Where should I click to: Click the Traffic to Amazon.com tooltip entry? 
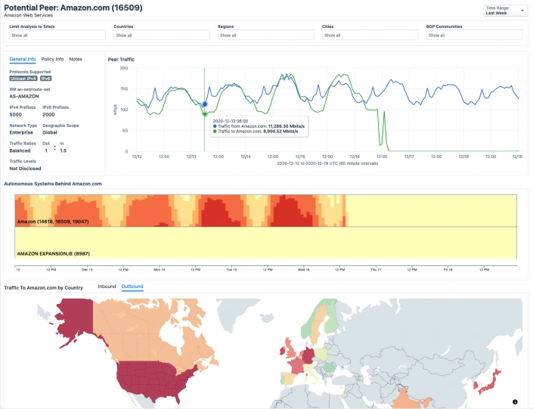(x=256, y=132)
